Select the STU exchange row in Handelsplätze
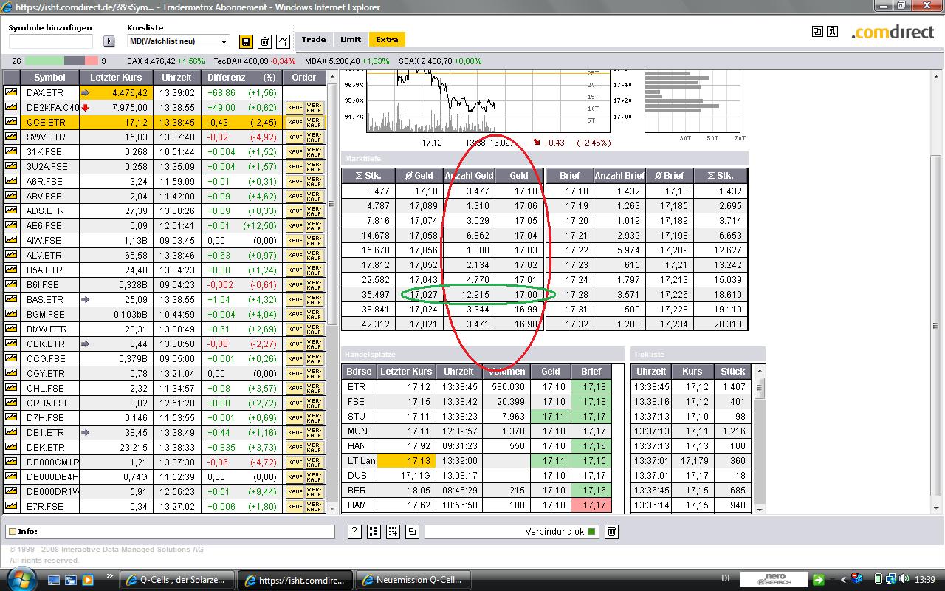The height and width of the screenshot is (591, 945). click(477, 416)
